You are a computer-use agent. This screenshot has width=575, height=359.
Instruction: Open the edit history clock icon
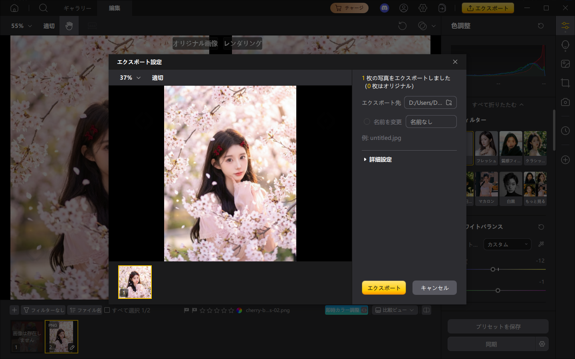coord(565,130)
